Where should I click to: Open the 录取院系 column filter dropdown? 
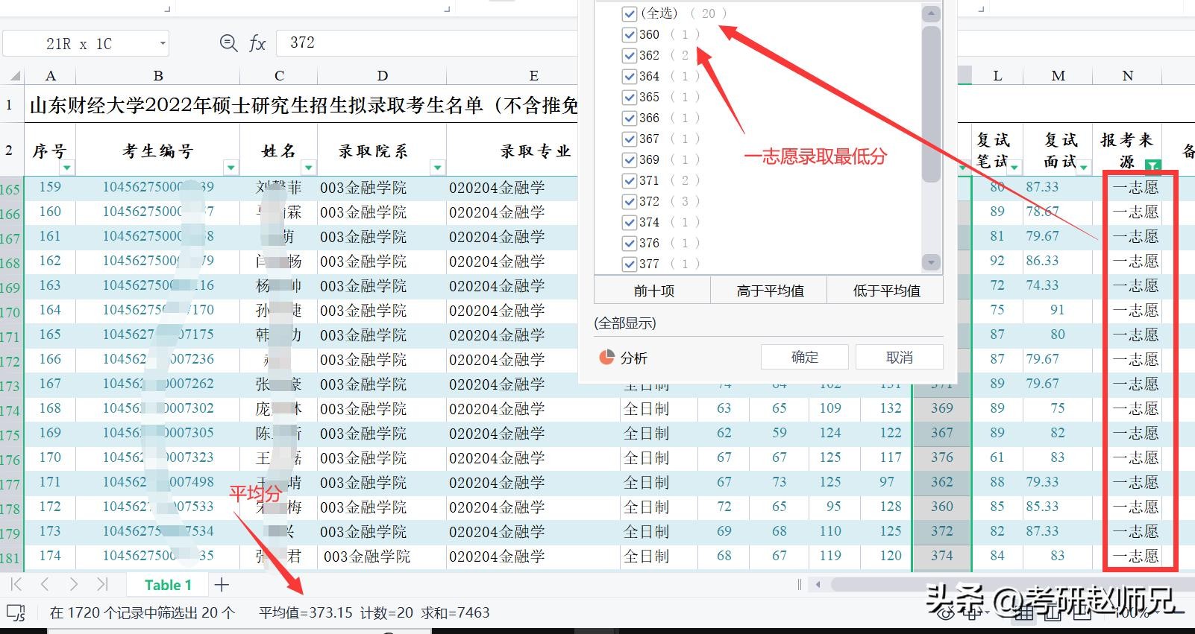pos(438,168)
